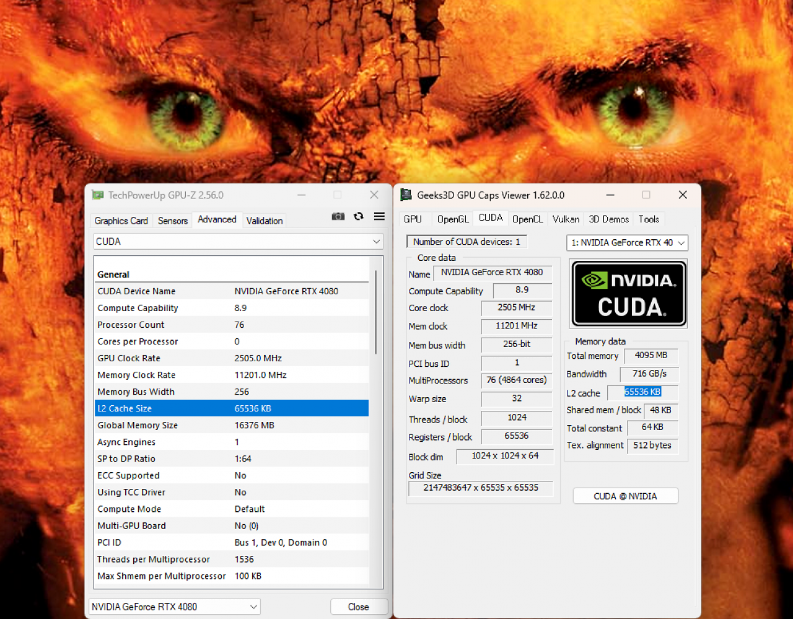Select the SP to DP Ratio row

[232, 459]
